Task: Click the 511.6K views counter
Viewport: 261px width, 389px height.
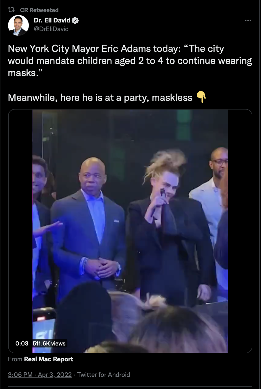Action: tap(49, 343)
